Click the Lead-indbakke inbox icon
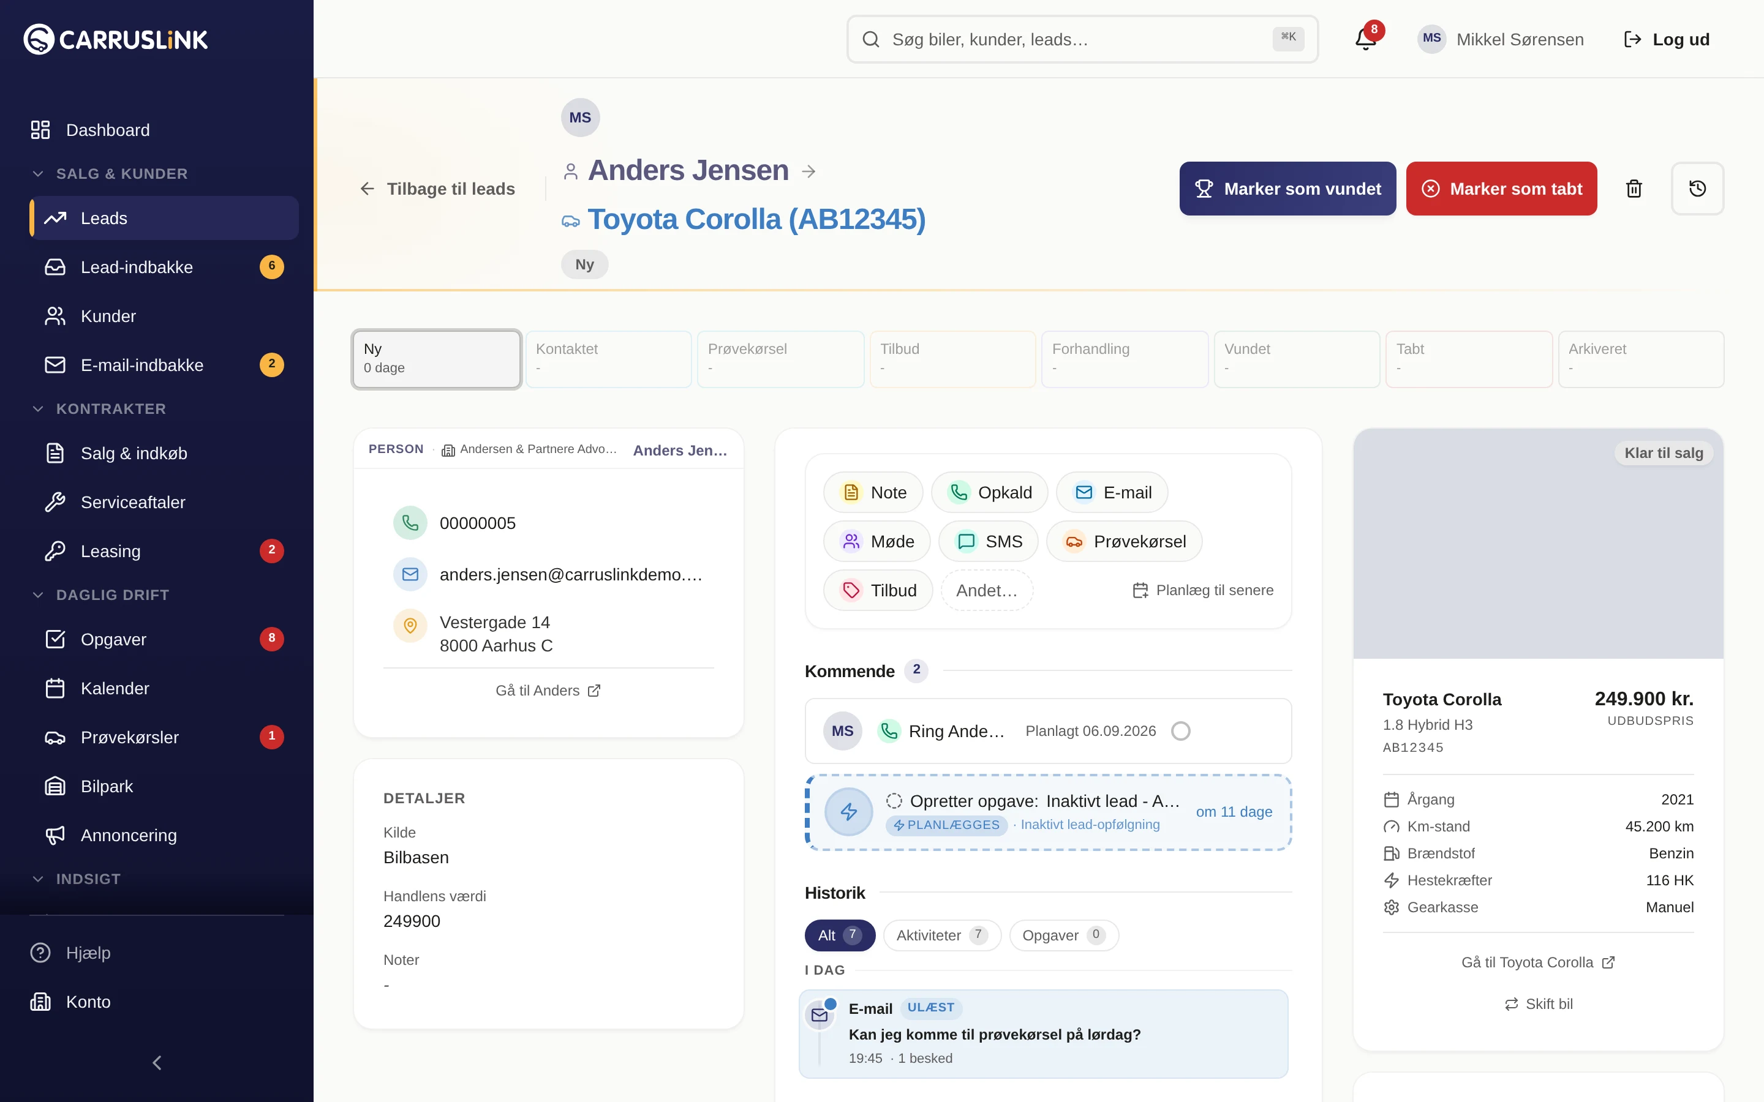This screenshot has width=1764, height=1102. click(x=55, y=267)
